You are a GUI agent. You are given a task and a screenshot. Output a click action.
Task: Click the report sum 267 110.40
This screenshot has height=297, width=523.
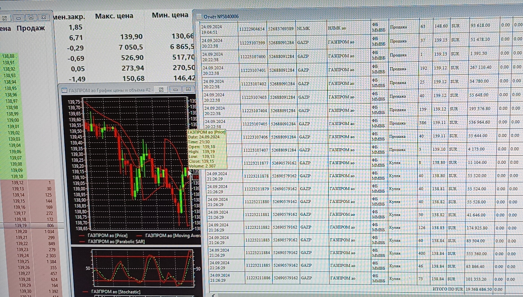(x=481, y=67)
